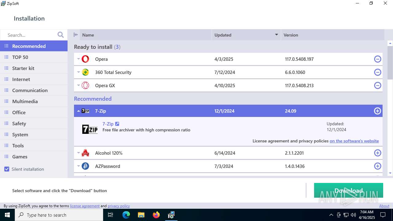Add Alcohol 120% to install queue

click(x=378, y=153)
